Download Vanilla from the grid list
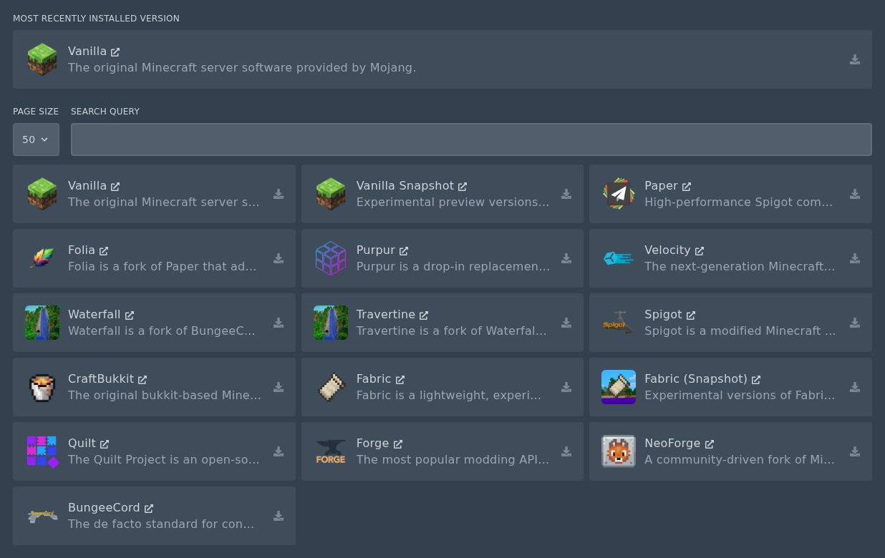The height and width of the screenshot is (558, 885). pyautogui.click(x=279, y=194)
